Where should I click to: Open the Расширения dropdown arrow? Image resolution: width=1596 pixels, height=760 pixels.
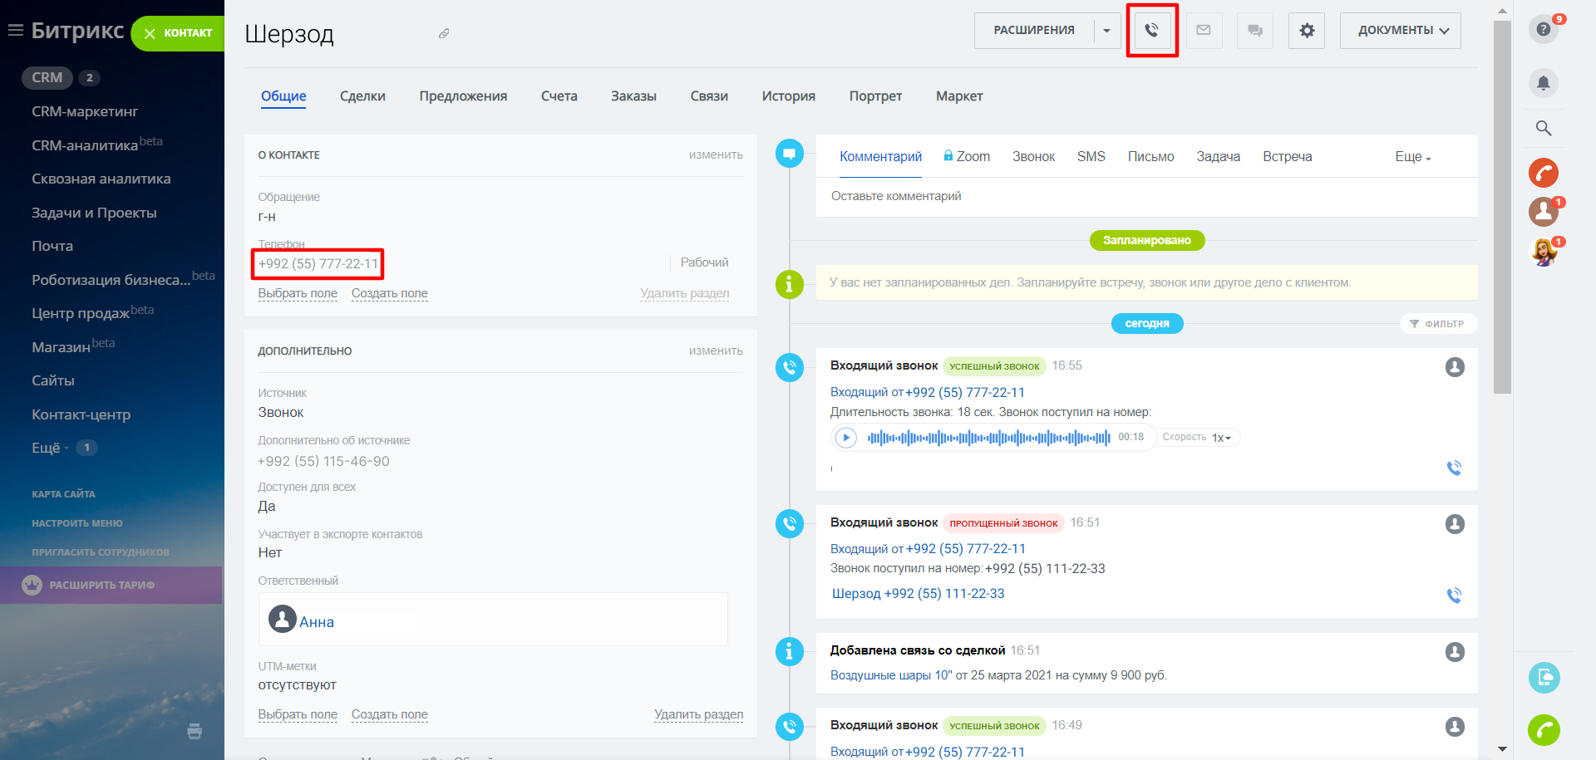(1106, 31)
